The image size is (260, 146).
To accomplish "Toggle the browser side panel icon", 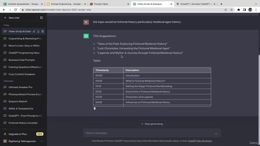I will pos(245,10).
